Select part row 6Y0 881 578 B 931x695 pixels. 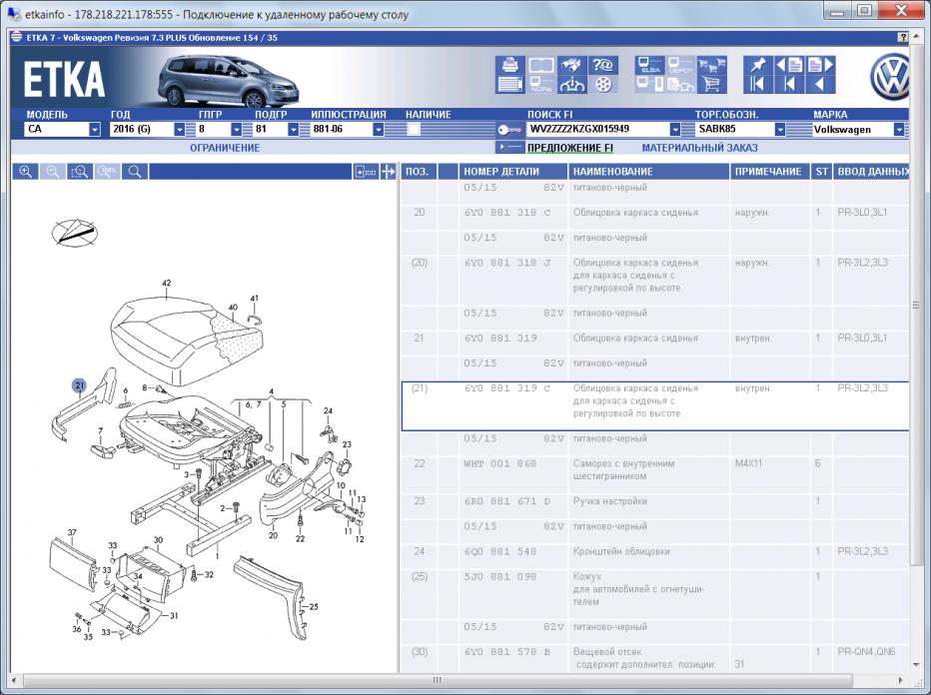pos(655,658)
